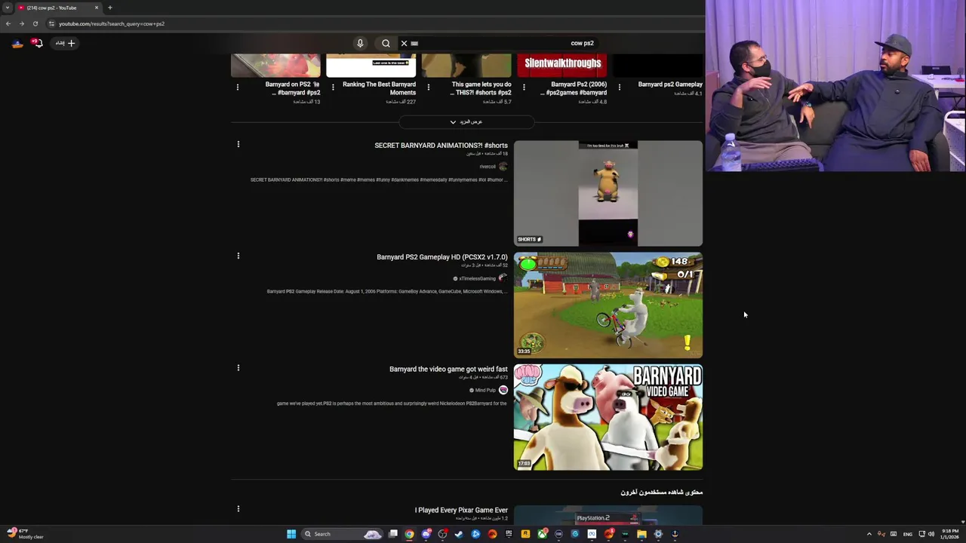This screenshot has width=966, height=543.
Task: Clear the search box with the X icon
Action: [404, 43]
